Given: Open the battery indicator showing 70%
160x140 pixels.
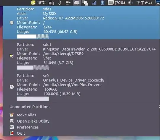Looking at the screenshot, I should point(116,3).
